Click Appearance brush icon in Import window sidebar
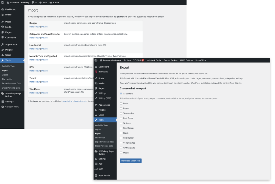 point(3,44)
